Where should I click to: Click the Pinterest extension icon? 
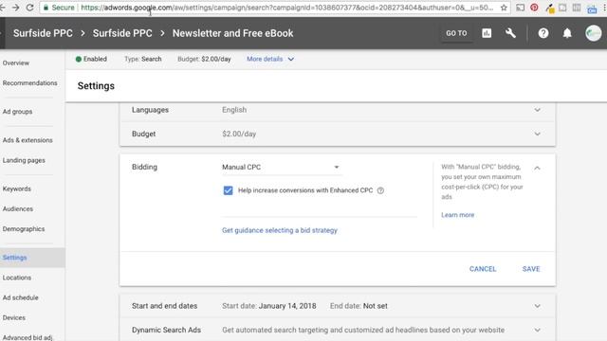pyautogui.click(x=534, y=8)
